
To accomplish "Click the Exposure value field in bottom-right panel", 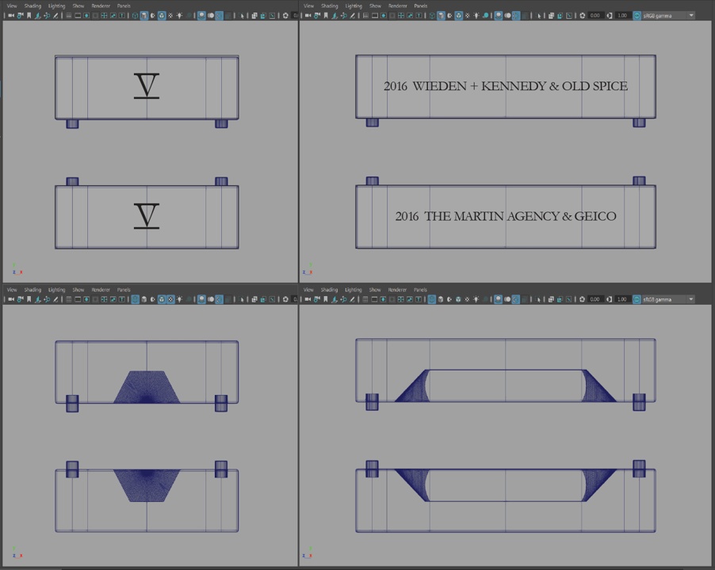I will point(595,300).
